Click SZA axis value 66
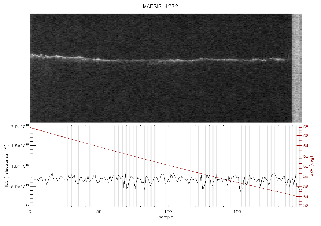Image resolution: width=321 pixels, height=226 pixels. 306,136
